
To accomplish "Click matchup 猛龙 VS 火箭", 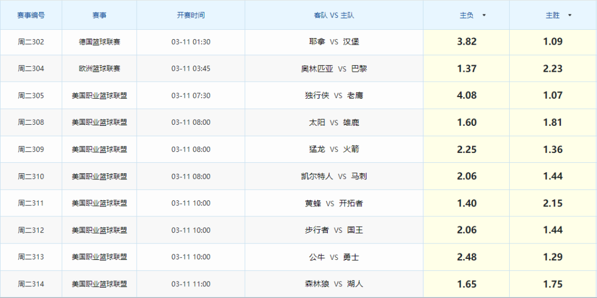I will coord(334,150).
